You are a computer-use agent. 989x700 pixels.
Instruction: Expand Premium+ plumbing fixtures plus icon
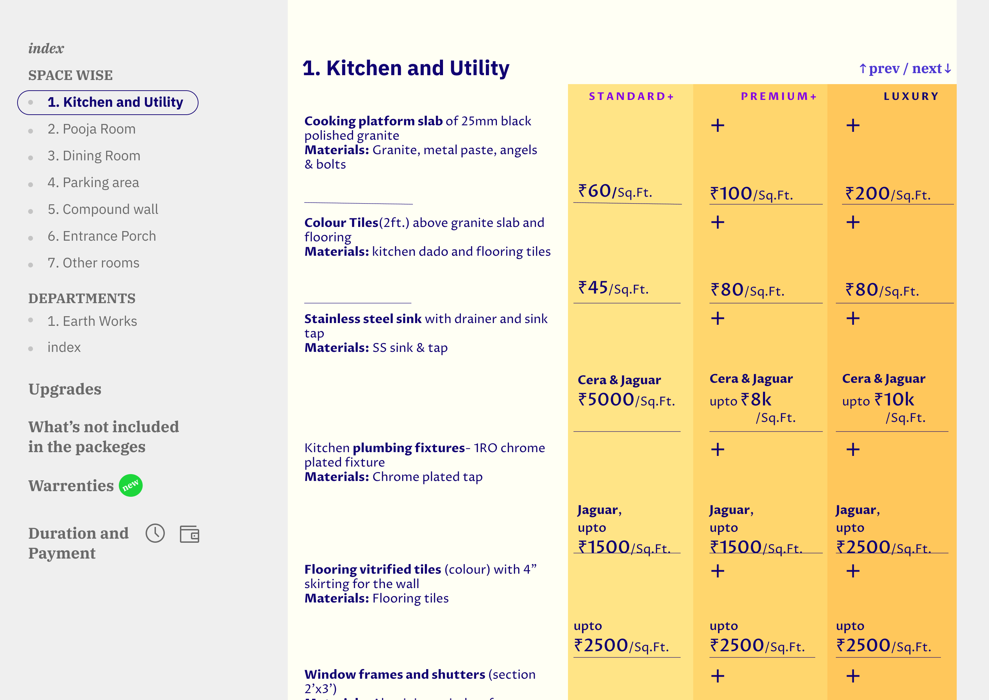click(x=717, y=449)
